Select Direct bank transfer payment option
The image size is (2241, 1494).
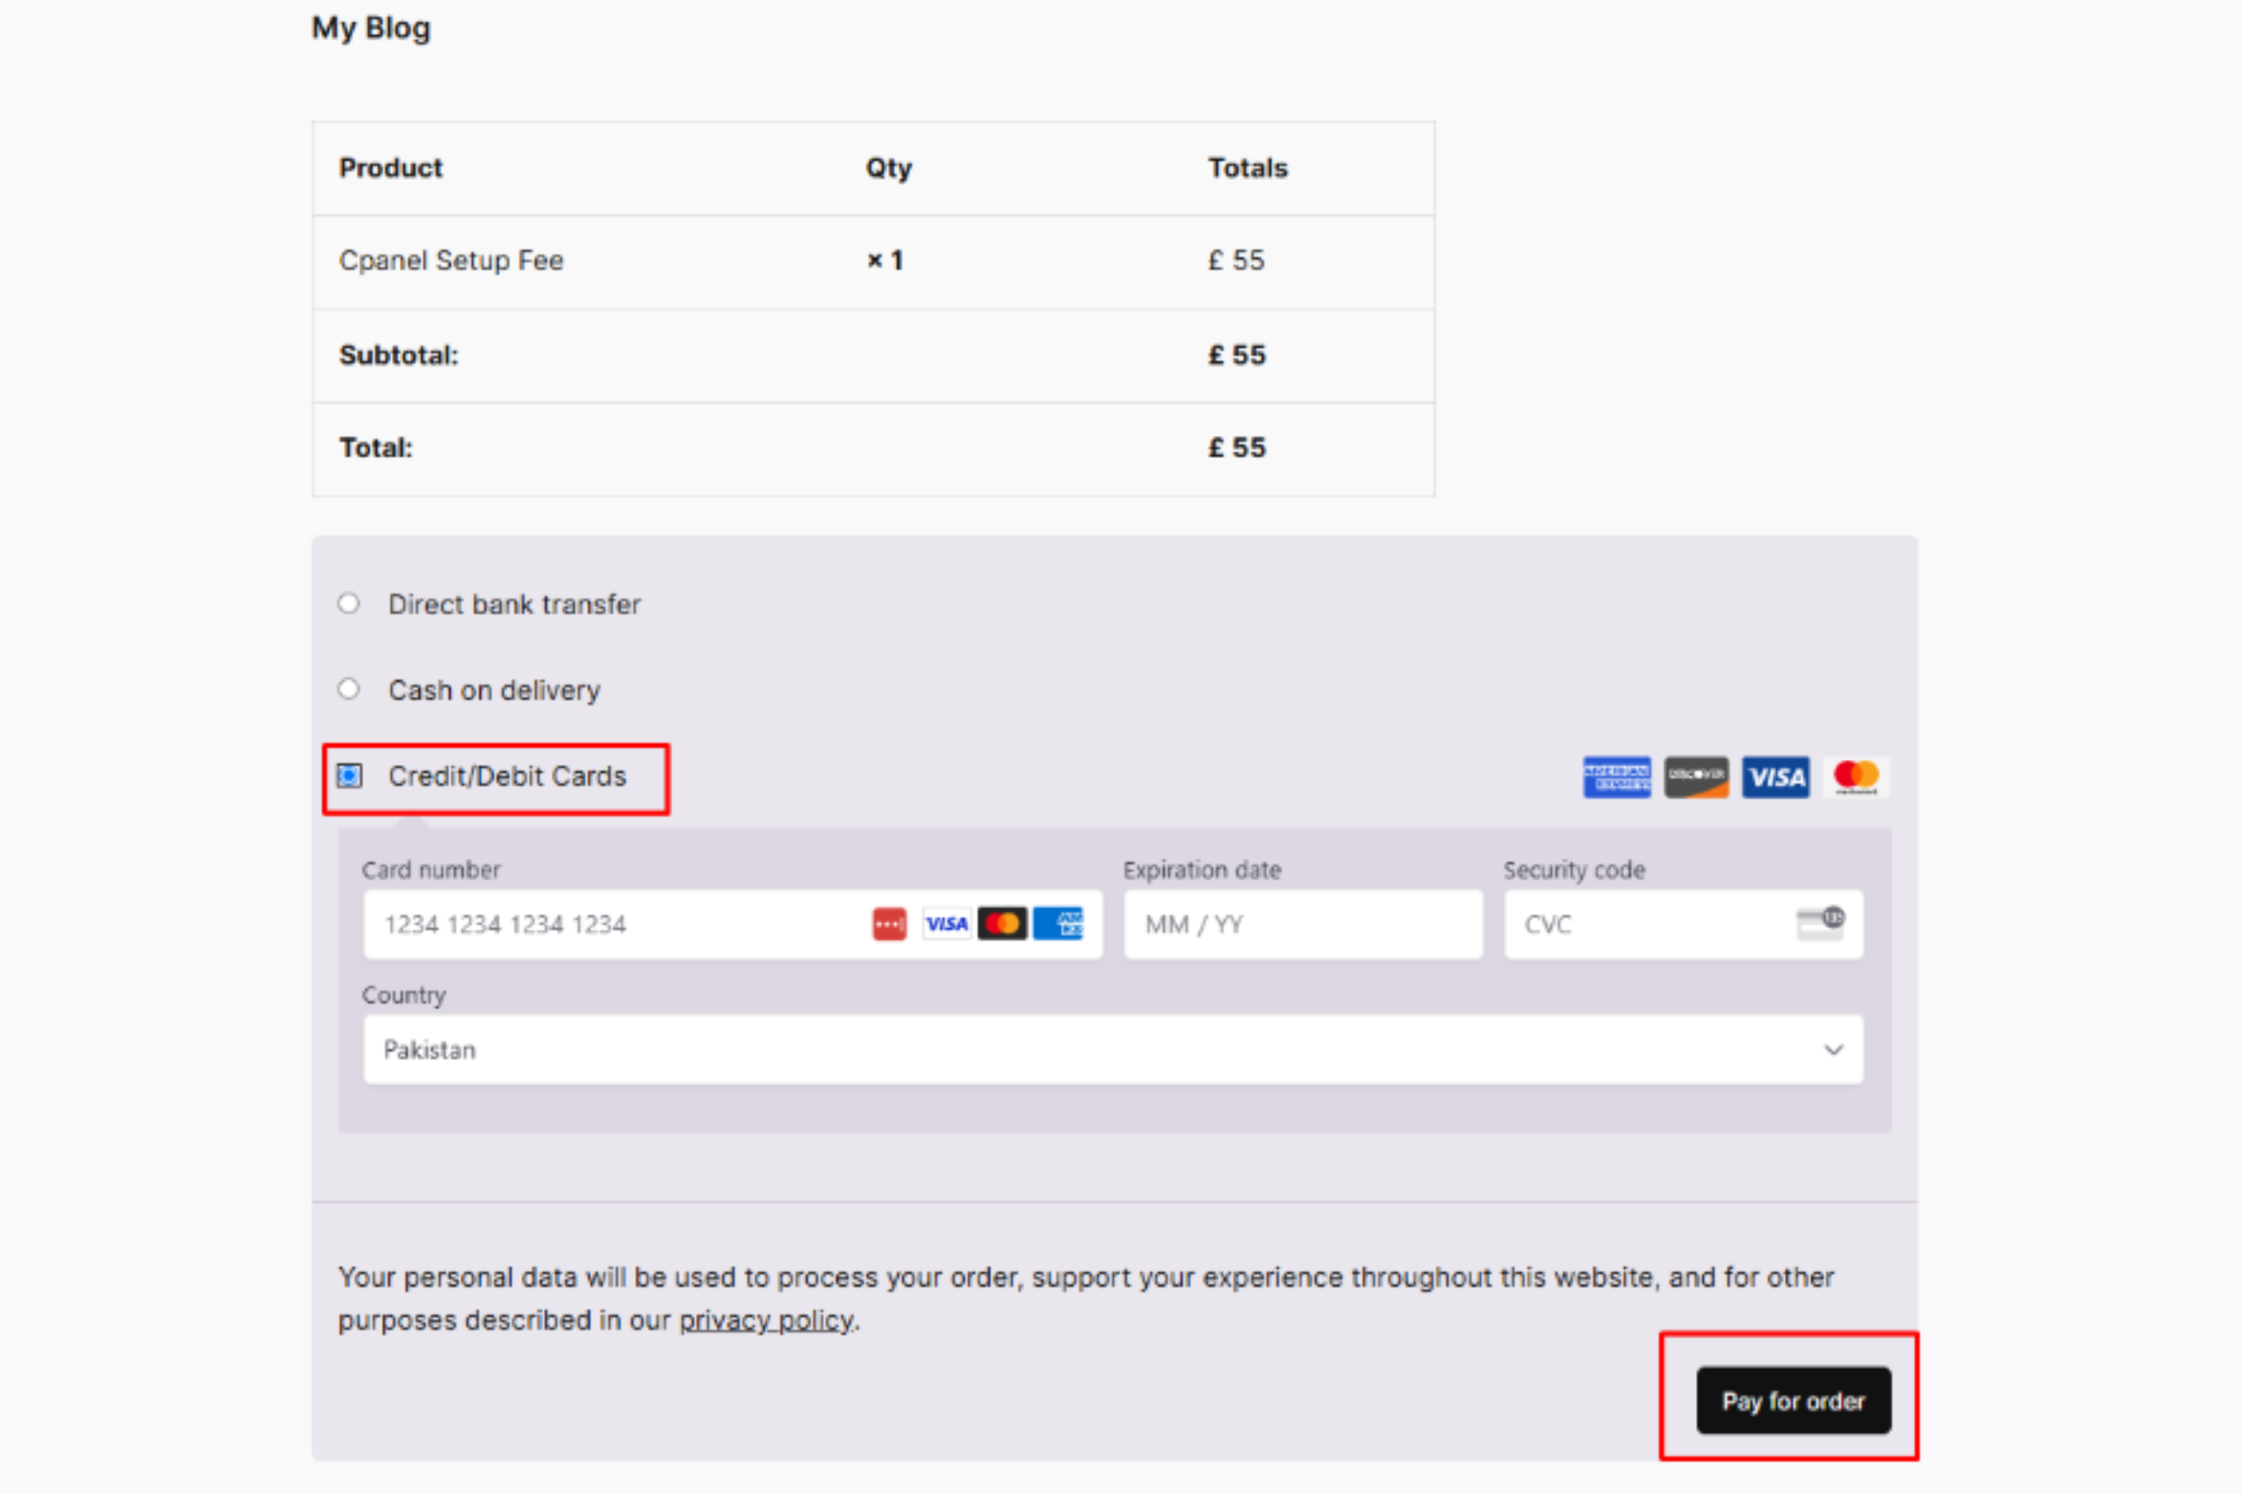349,603
